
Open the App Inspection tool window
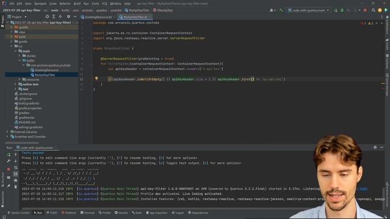coord(157,213)
